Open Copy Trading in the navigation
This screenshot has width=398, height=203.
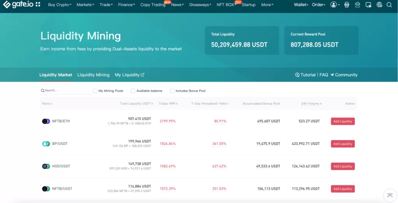[x=153, y=5]
